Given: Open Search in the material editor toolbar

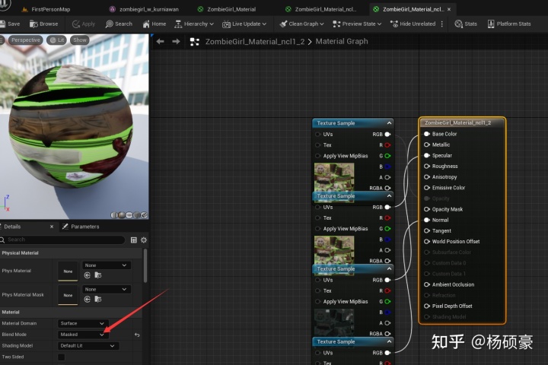Looking at the screenshot, I should point(119,24).
